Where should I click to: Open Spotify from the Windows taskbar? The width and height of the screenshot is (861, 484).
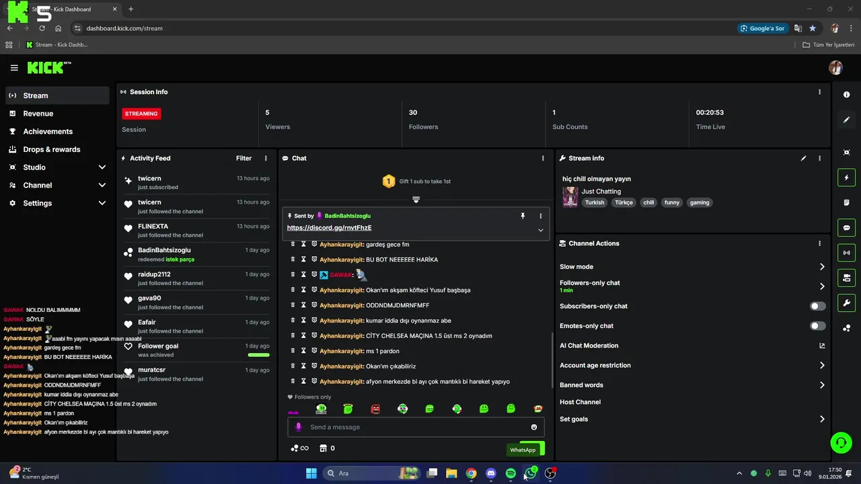pos(511,473)
